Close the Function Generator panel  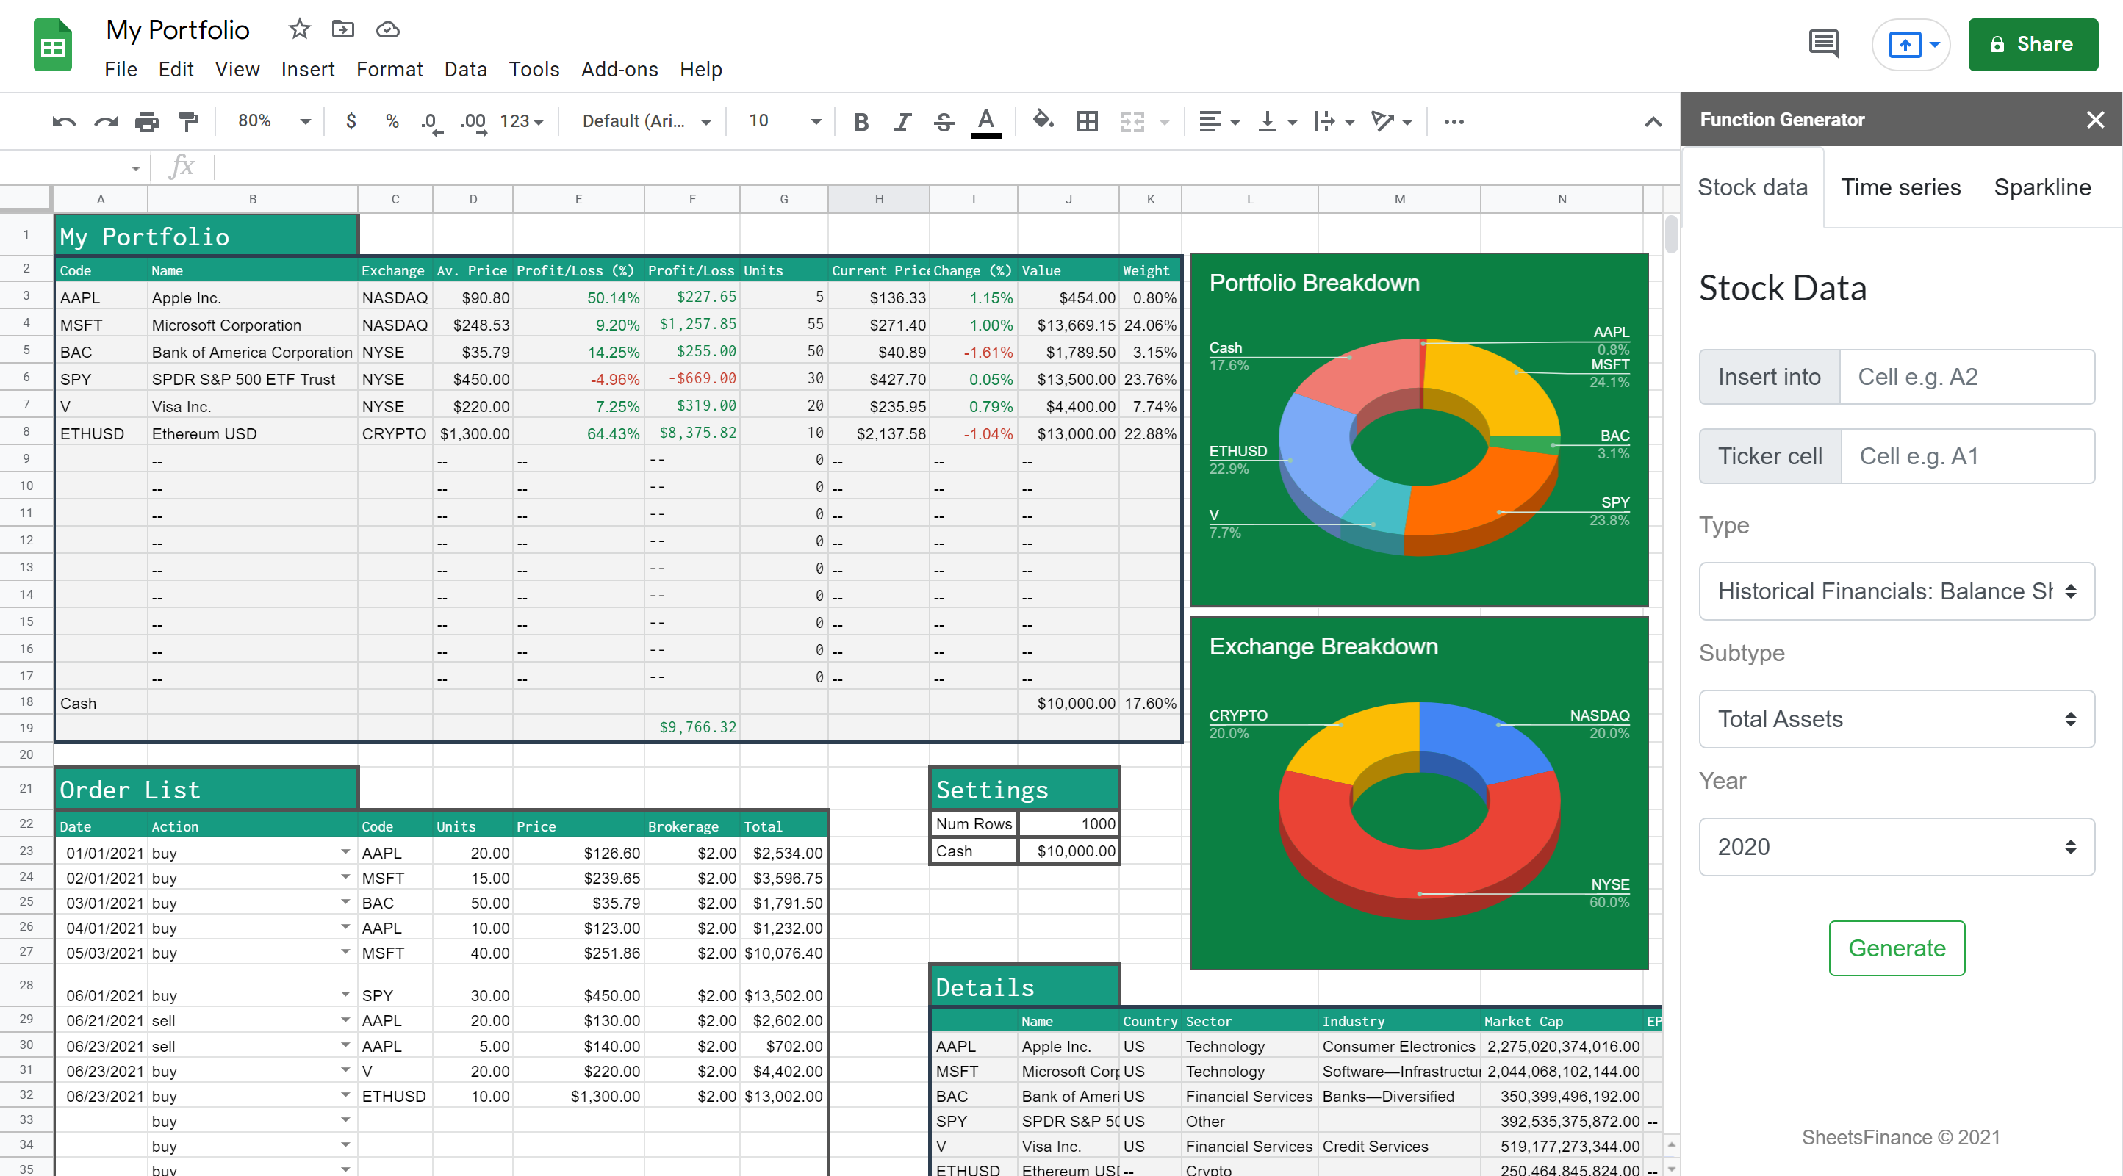[x=2095, y=120]
